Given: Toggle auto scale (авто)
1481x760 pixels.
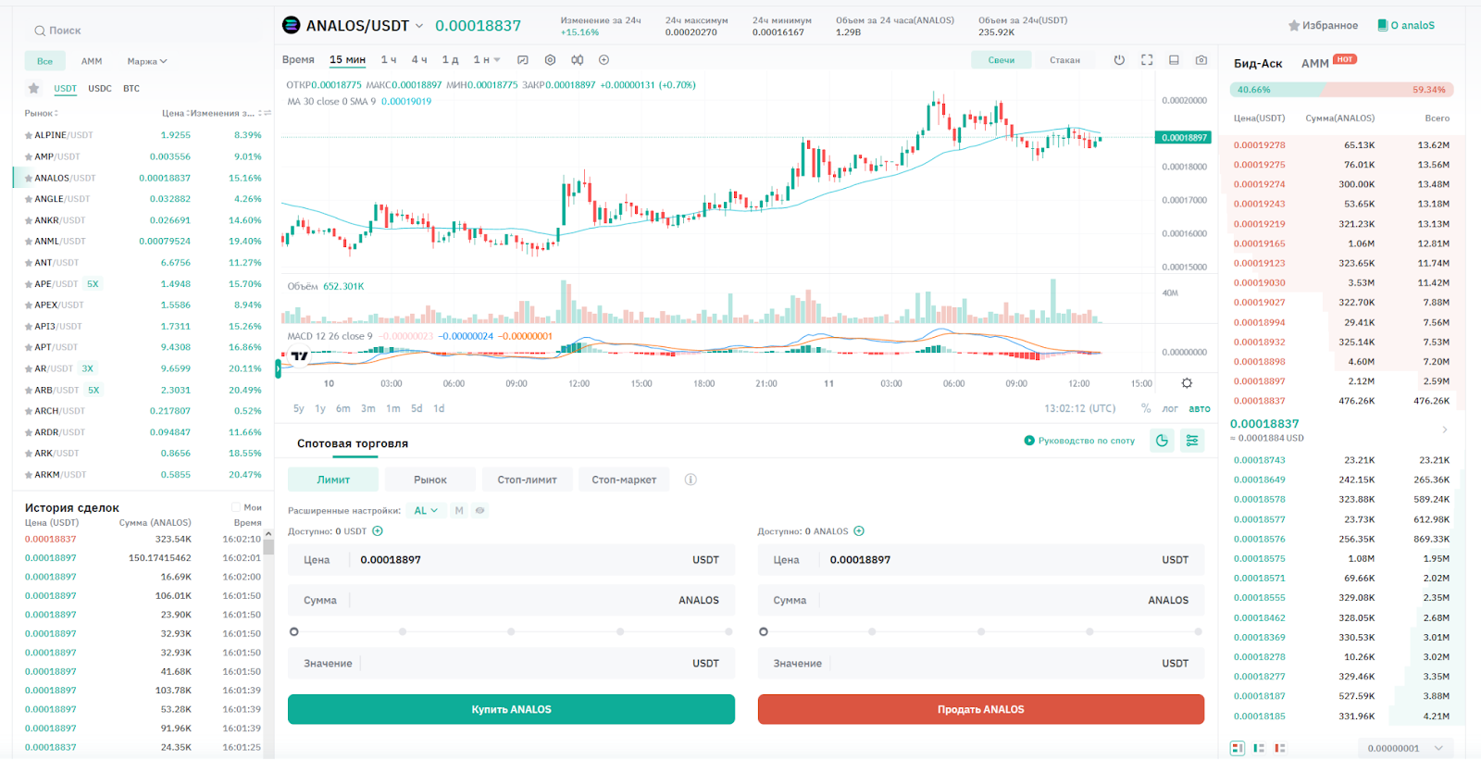Looking at the screenshot, I should point(1200,408).
